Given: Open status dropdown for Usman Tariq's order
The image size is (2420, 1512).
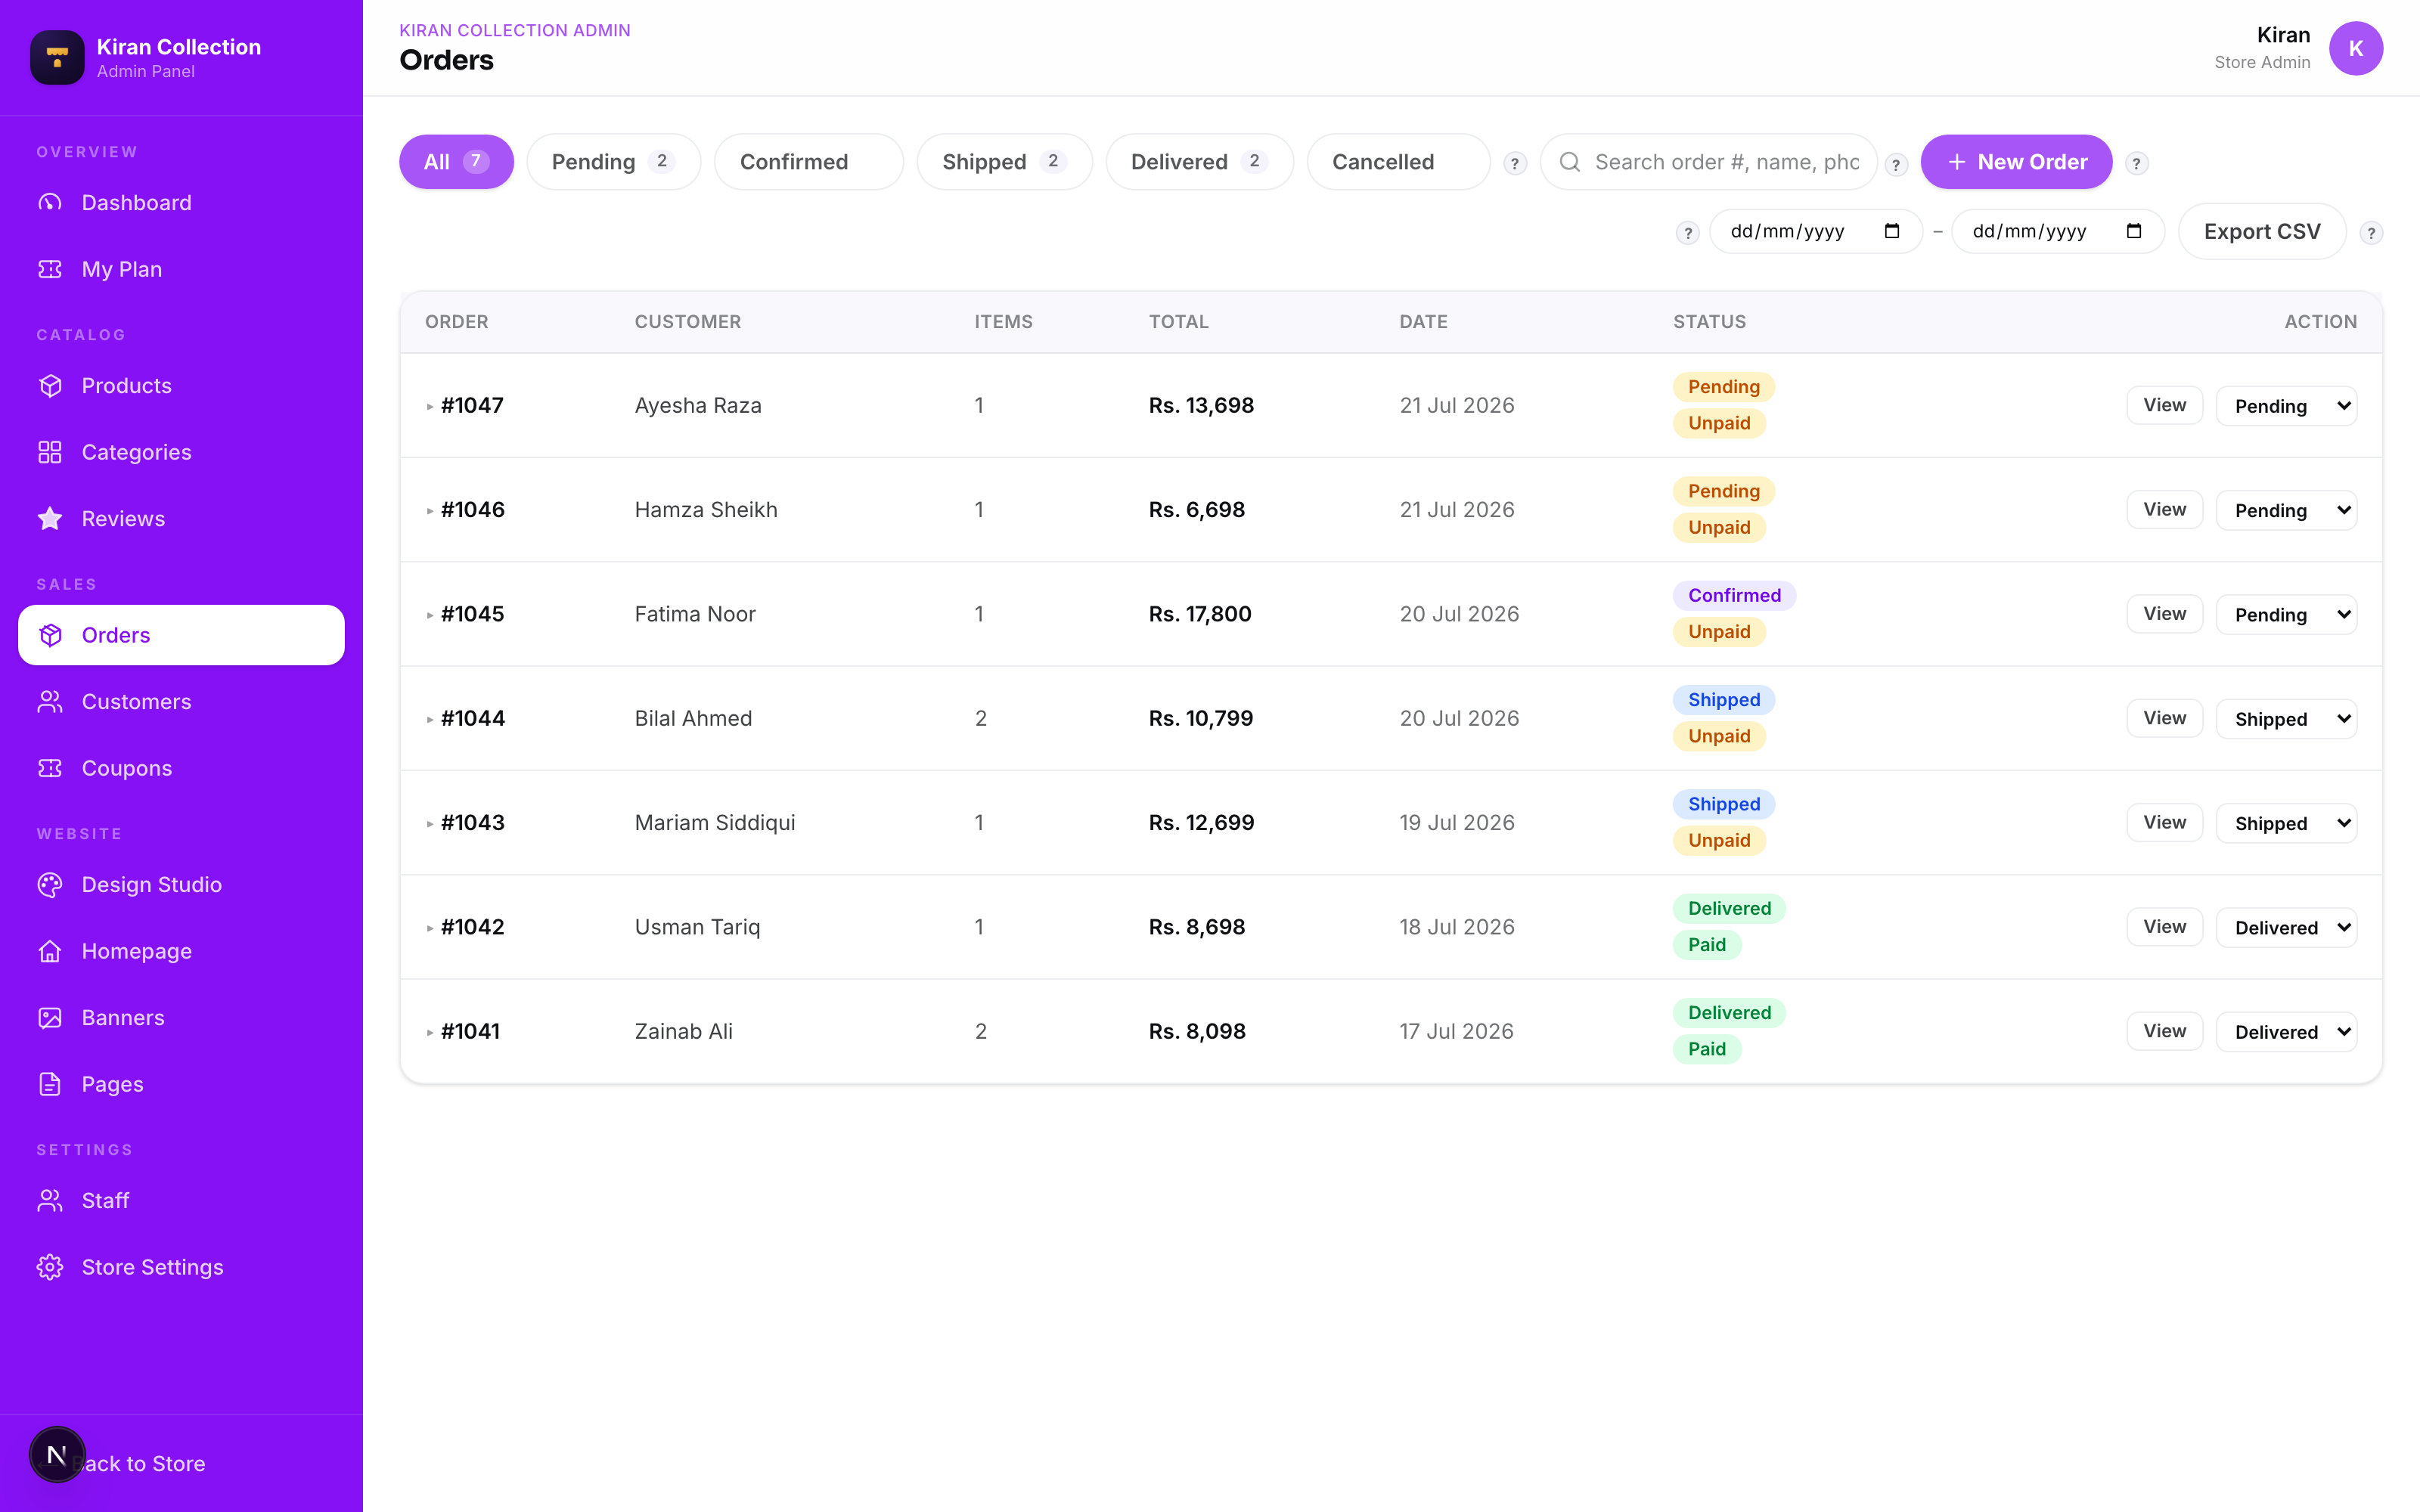Looking at the screenshot, I should point(2286,927).
